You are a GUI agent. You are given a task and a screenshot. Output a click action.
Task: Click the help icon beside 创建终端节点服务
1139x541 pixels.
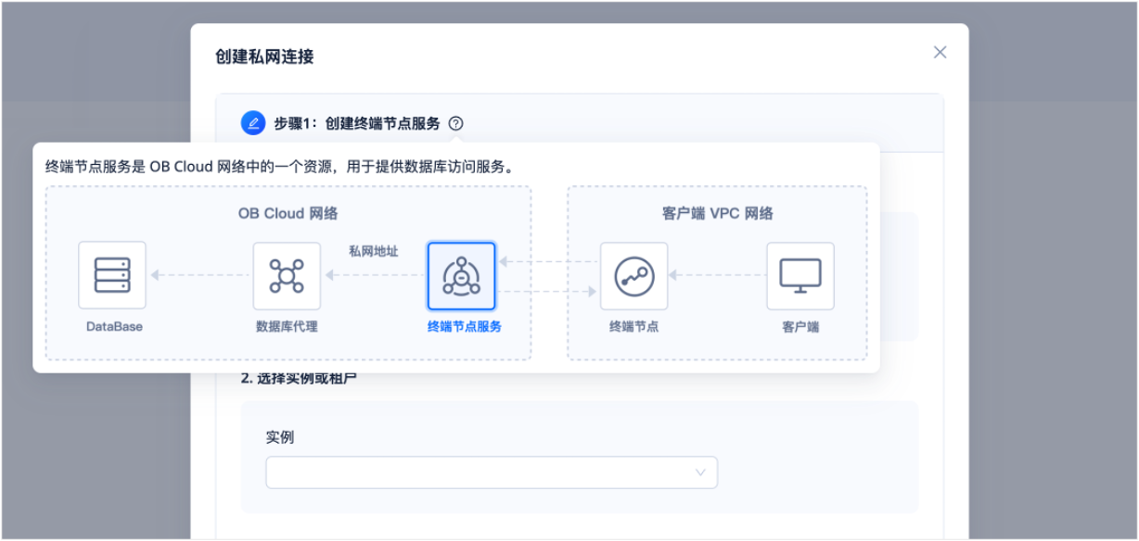coord(455,123)
